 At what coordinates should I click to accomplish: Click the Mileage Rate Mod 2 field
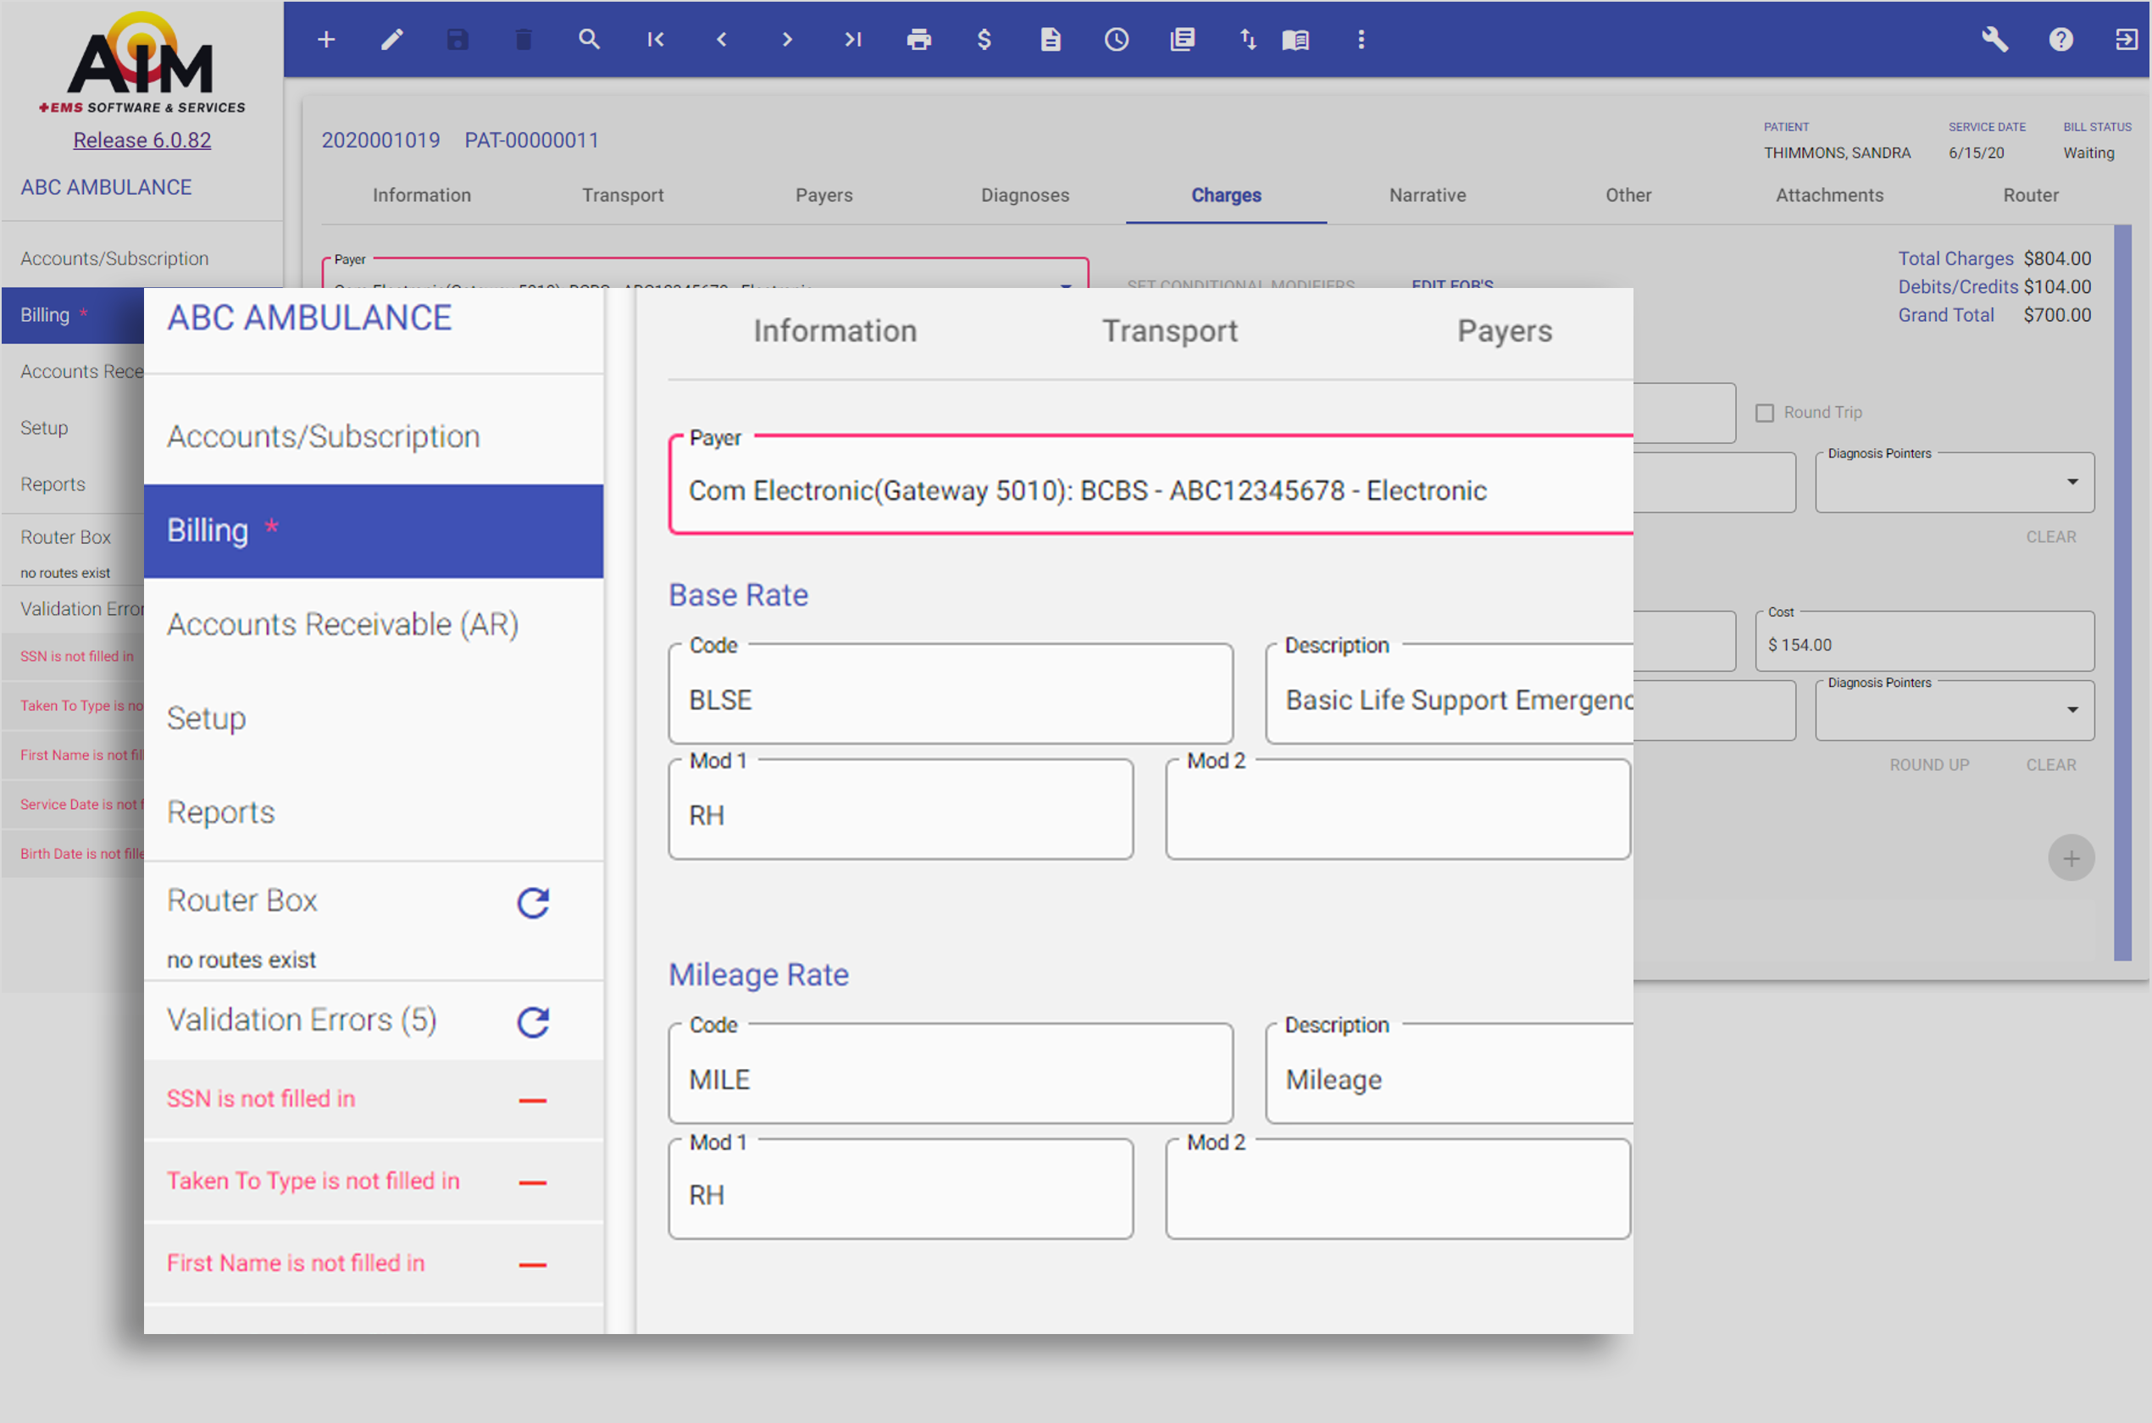tap(1398, 1190)
